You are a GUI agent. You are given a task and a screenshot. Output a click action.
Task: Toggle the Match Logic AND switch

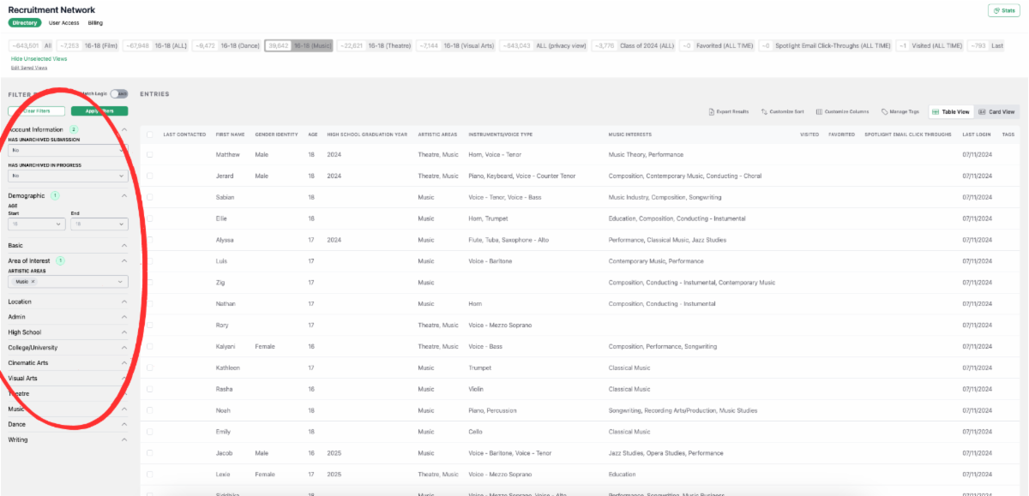119,93
